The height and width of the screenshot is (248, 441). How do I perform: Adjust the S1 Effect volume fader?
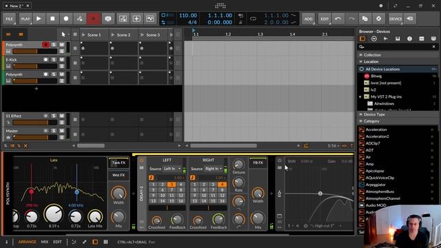[x=35, y=123]
